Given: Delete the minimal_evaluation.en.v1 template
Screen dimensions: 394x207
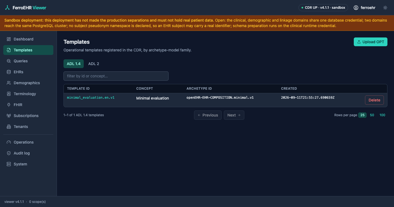Looking at the screenshot, I should click(x=374, y=100).
